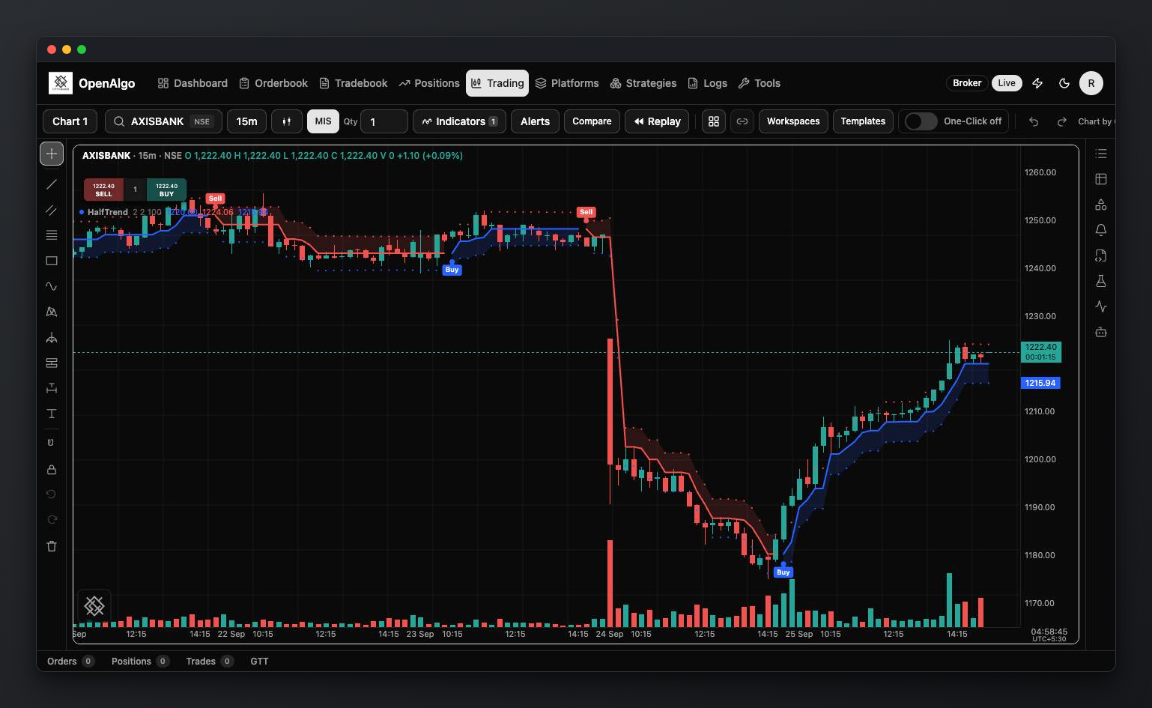The image size is (1152, 708).
Task: Select the rectangle shape tool
Action: point(52,261)
